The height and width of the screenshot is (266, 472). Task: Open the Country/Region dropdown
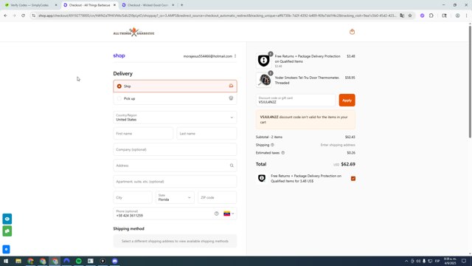(x=175, y=117)
